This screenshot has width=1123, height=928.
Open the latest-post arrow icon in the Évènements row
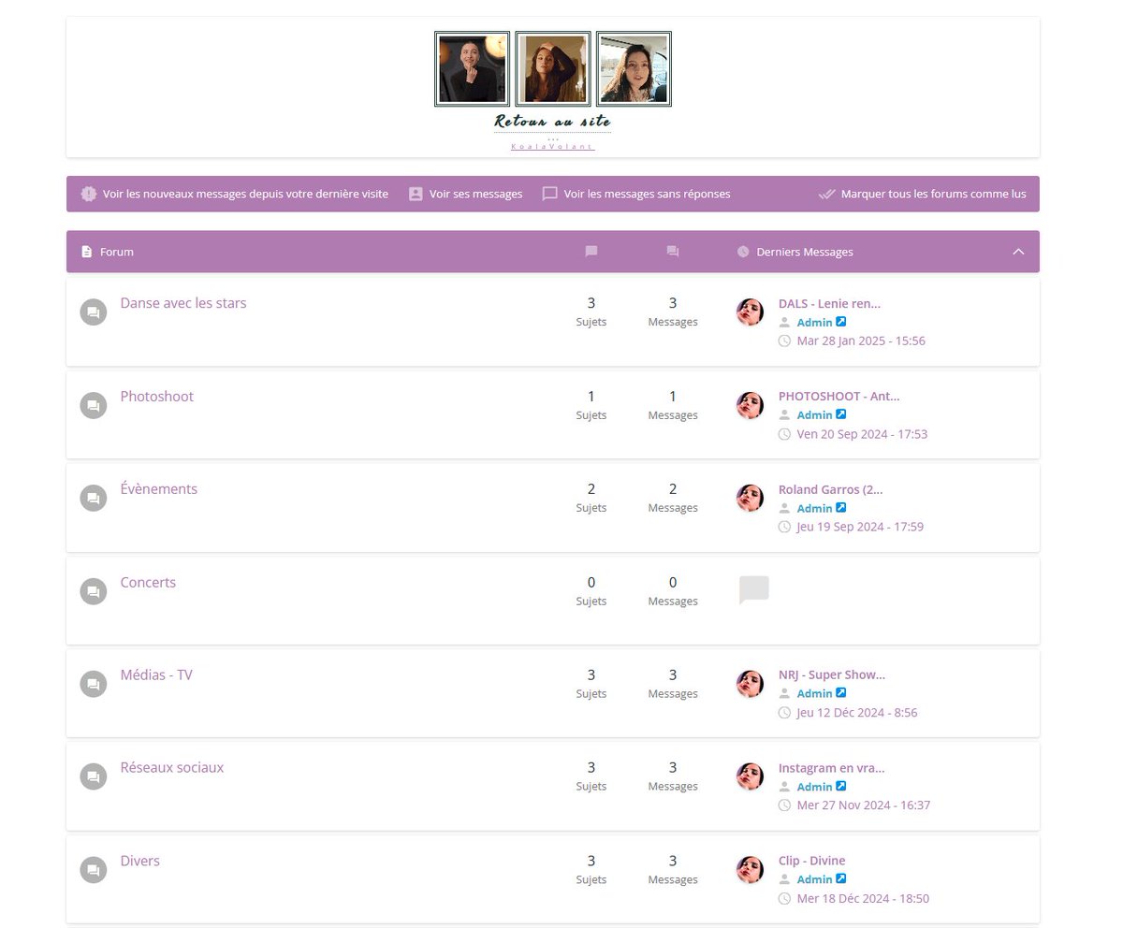[840, 508]
